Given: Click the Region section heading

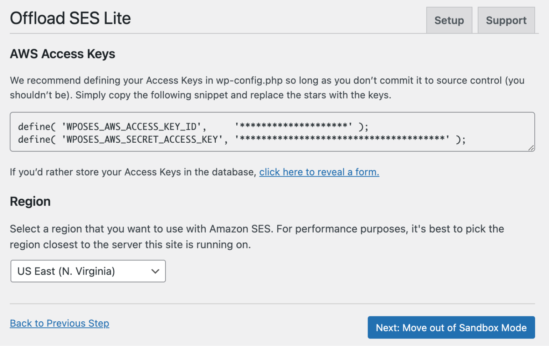Looking at the screenshot, I should 30,202.
